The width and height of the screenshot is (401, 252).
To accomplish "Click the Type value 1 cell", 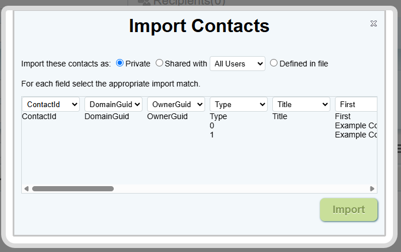I will click(212, 135).
